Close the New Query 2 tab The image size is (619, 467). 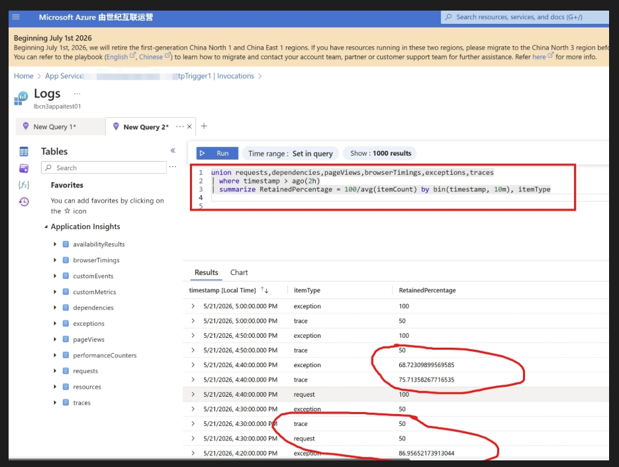tap(189, 127)
